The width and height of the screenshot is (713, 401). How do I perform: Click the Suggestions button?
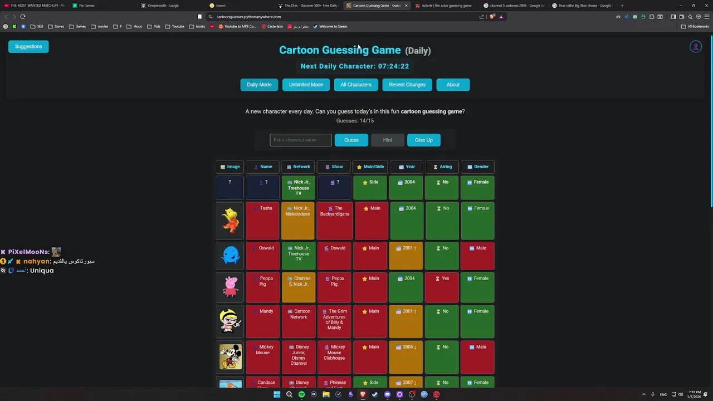(28, 47)
